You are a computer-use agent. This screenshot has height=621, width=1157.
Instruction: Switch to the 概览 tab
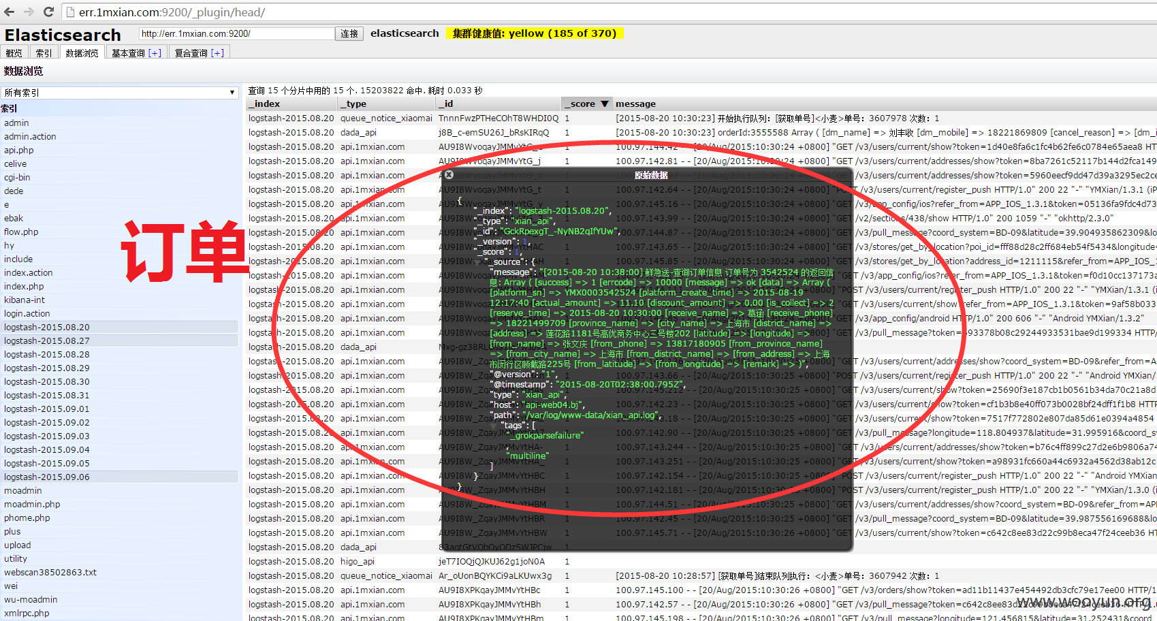pyautogui.click(x=14, y=53)
